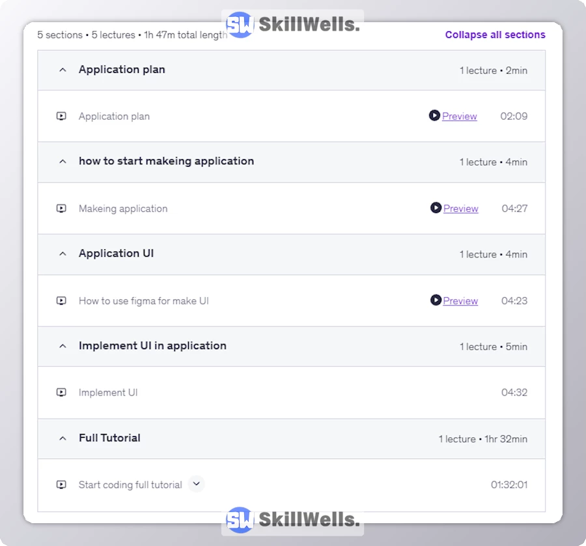Expand the Start coding full tutorial description dropdown
The height and width of the screenshot is (546, 586).
pos(196,484)
